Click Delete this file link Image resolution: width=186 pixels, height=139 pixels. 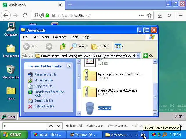[44, 106]
